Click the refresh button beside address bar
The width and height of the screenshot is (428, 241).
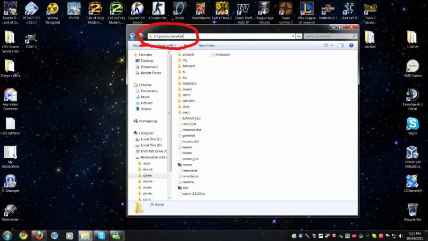(299, 36)
